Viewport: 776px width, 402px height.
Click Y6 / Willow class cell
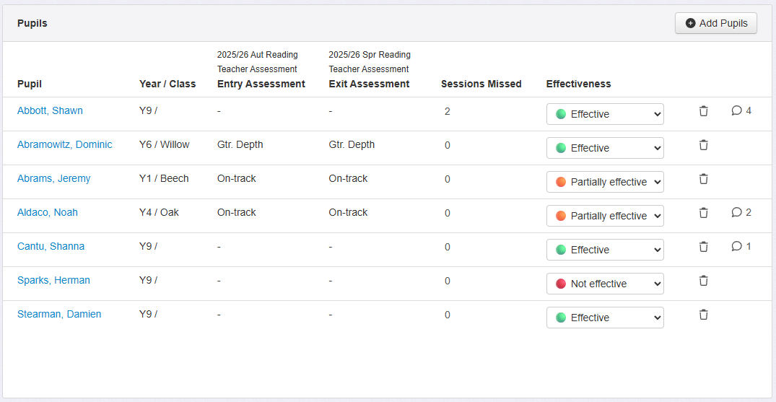pyautogui.click(x=165, y=144)
